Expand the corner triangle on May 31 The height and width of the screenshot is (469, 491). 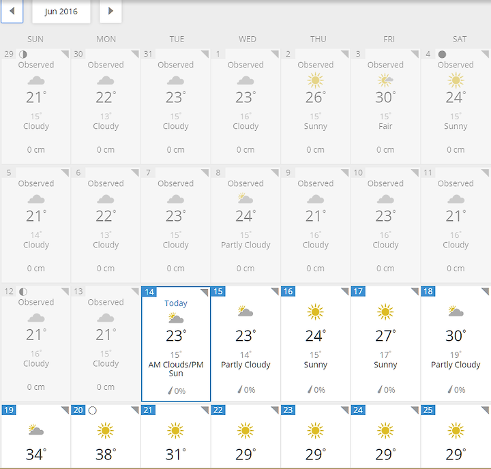[205, 54]
